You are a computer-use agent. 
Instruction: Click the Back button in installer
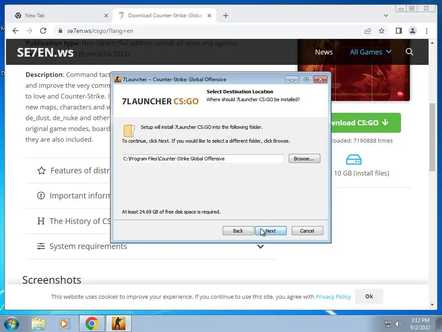(238, 231)
